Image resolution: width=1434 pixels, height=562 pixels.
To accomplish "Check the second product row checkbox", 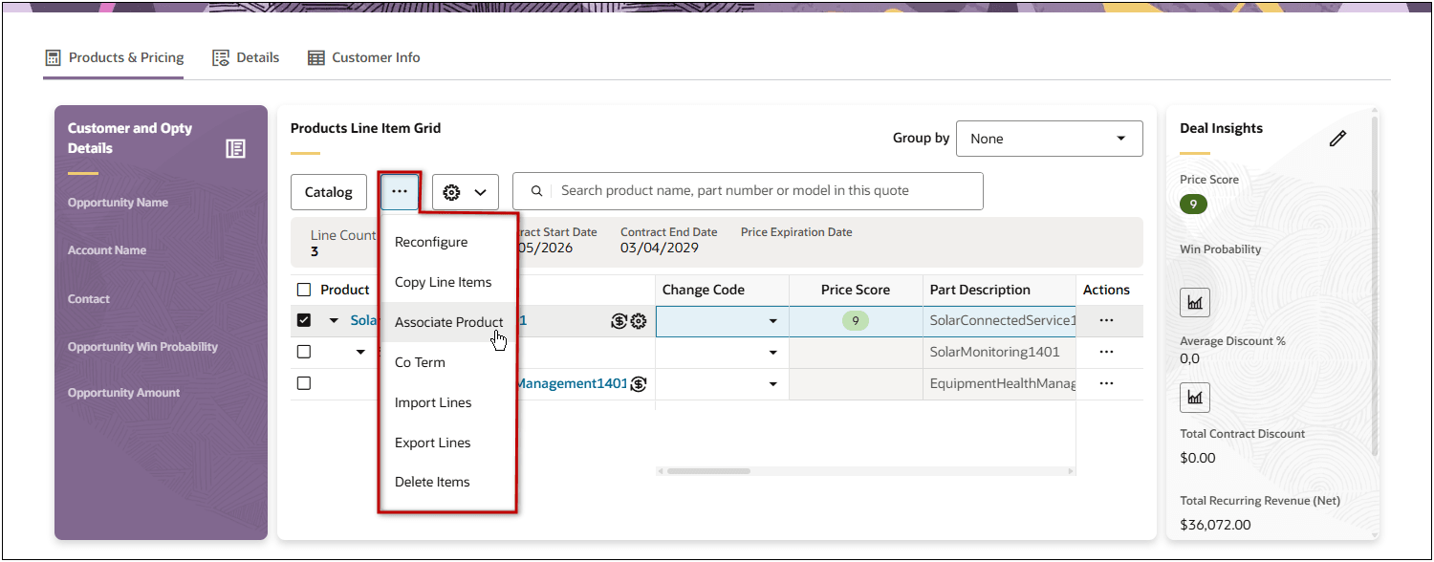I will [304, 352].
